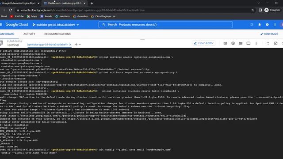The width and height of the screenshot is (283, 159).
Task: Click the Cloud Shell session info monitor icon
Action: tap(249, 43)
